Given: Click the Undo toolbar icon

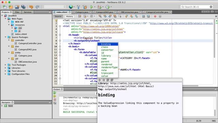Looking at the screenshot, I should coord(31,7).
